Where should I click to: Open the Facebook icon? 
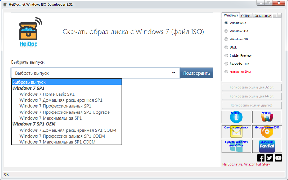[261, 158]
